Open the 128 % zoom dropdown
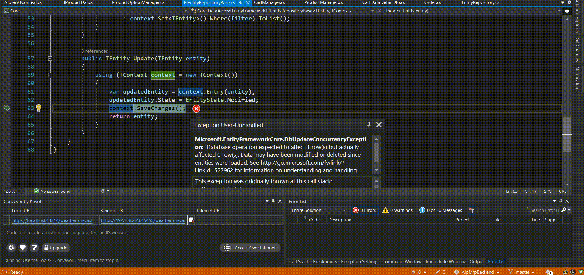Screen dimensions: 584x275 23,191
